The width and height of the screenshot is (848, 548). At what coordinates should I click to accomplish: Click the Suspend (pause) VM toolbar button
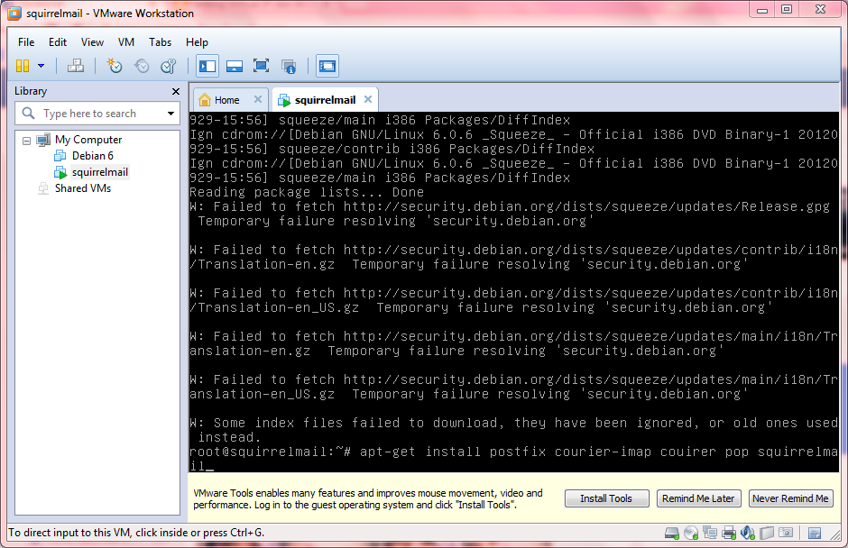tap(23, 66)
